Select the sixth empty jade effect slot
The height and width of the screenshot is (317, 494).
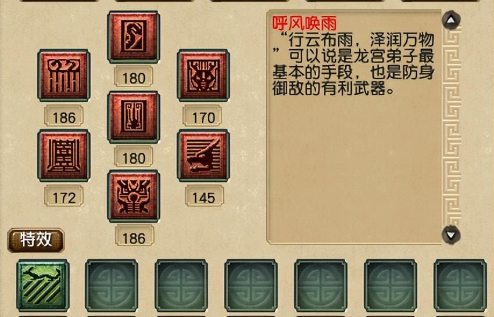point(391,285)
